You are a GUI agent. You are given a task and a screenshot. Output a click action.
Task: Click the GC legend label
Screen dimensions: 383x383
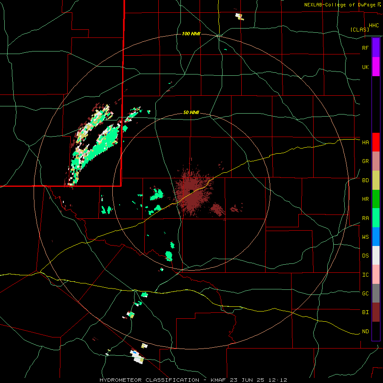pos(365,294)
